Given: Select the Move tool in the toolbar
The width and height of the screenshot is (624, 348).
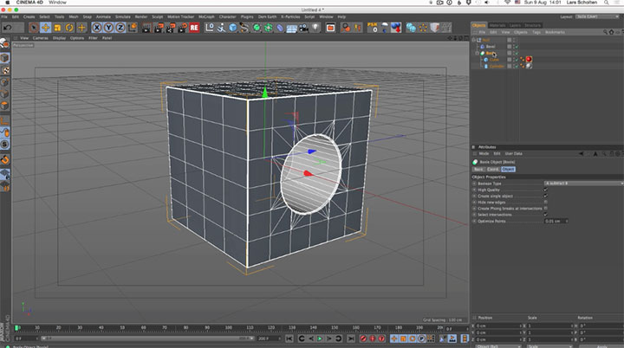Looking at the screenshot, I should (x=44, y=28).
